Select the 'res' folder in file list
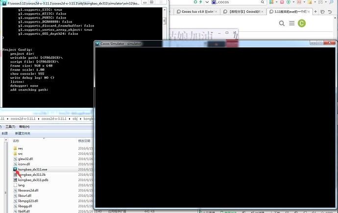 pyautogui.click(x=21, y=148)
